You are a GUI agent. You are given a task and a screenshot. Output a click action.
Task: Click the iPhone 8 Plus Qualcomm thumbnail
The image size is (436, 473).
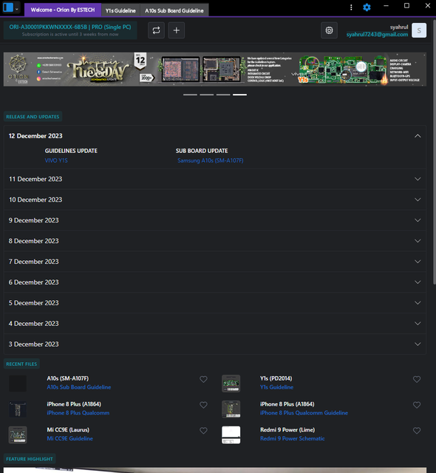(18, 409)
